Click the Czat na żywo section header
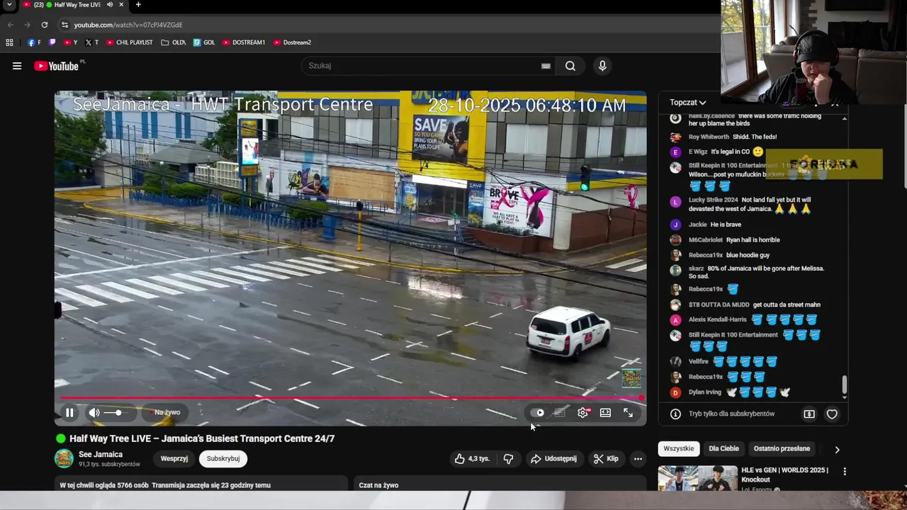Viewport: 907px width, 510px height. 378,485
